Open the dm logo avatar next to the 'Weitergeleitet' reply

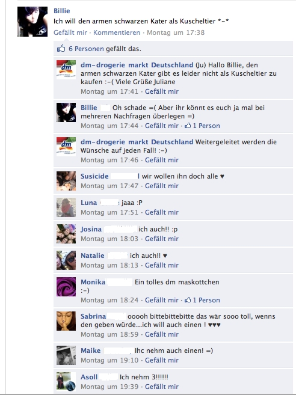(66, 147)
